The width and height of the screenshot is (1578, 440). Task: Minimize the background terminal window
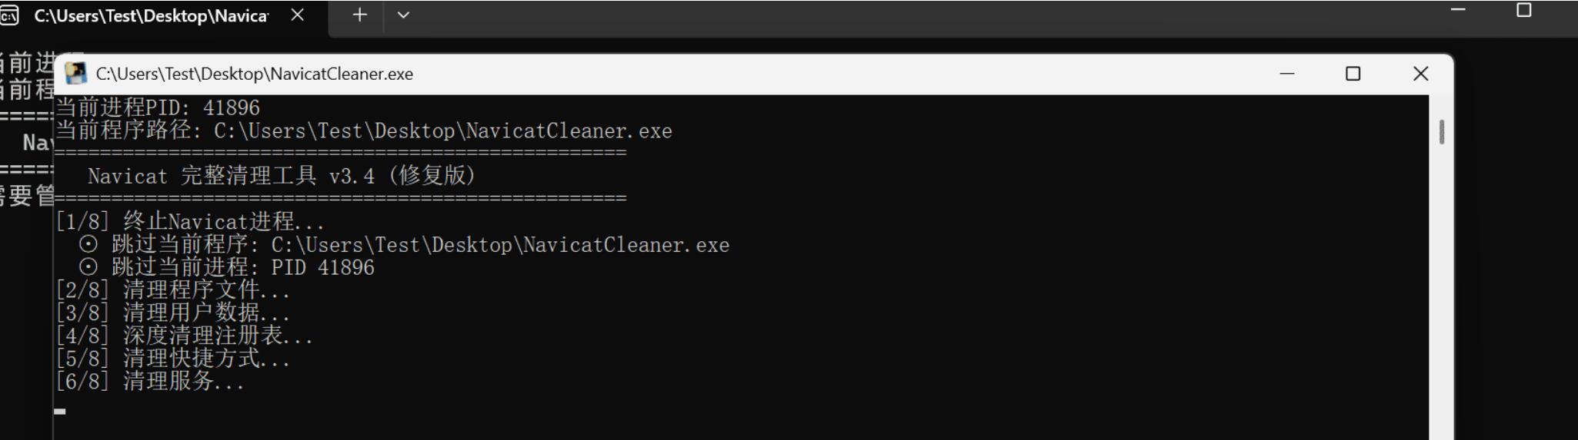tap(1458, 10)
